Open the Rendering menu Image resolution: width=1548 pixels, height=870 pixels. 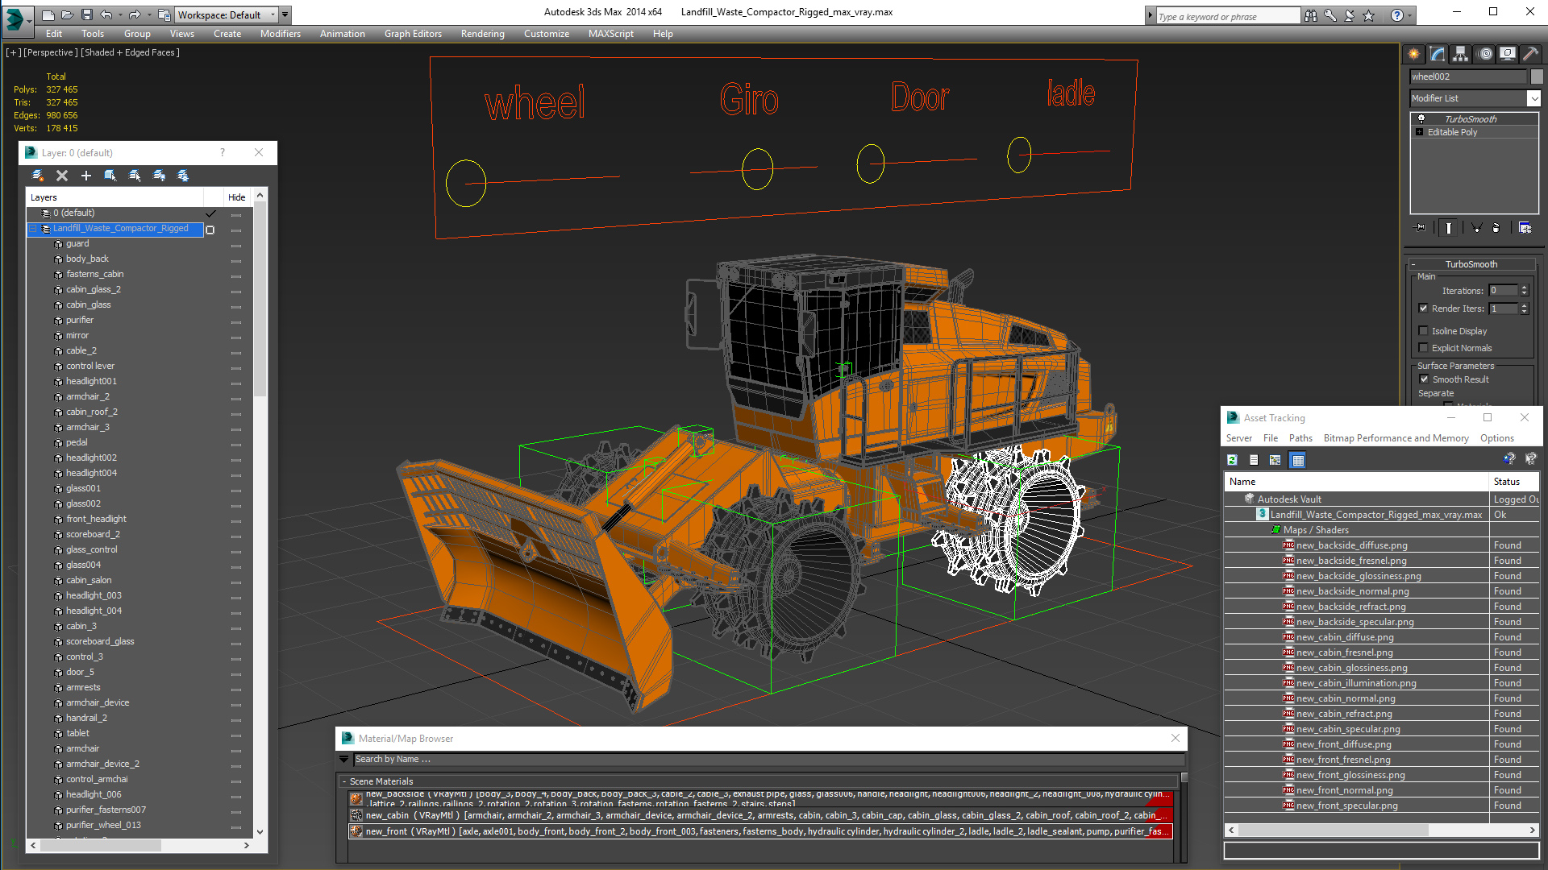(482, 34)
